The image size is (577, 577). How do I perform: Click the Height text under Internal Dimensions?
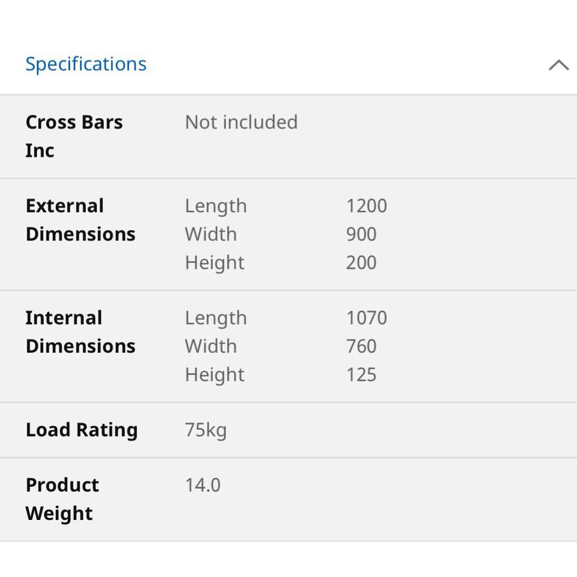pos(215,375)
